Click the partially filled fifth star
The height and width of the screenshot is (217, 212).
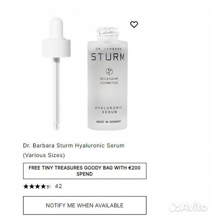tap(49, 186)
